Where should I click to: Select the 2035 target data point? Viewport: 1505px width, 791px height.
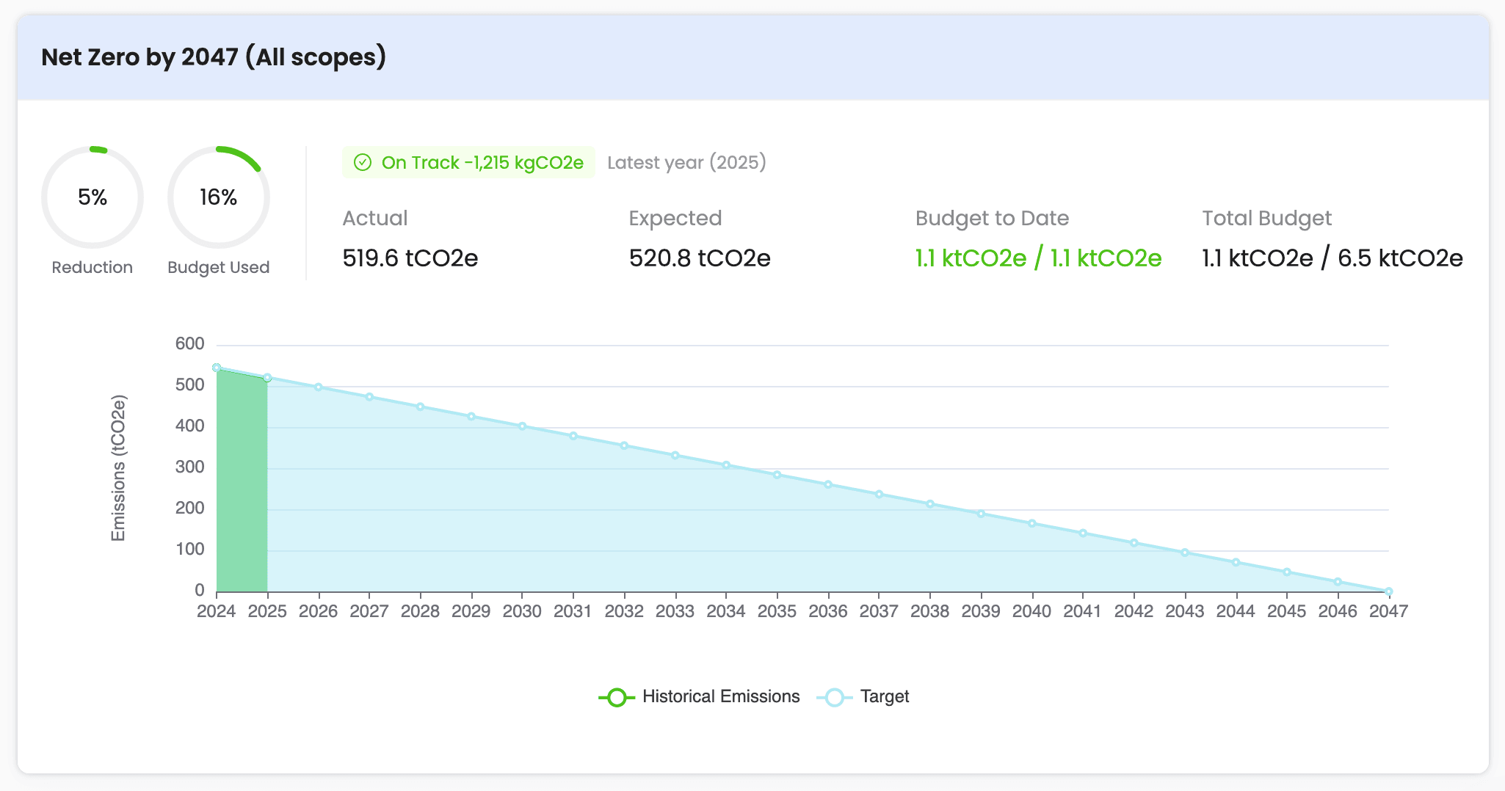pyautogui.click(x=777, y=475)
